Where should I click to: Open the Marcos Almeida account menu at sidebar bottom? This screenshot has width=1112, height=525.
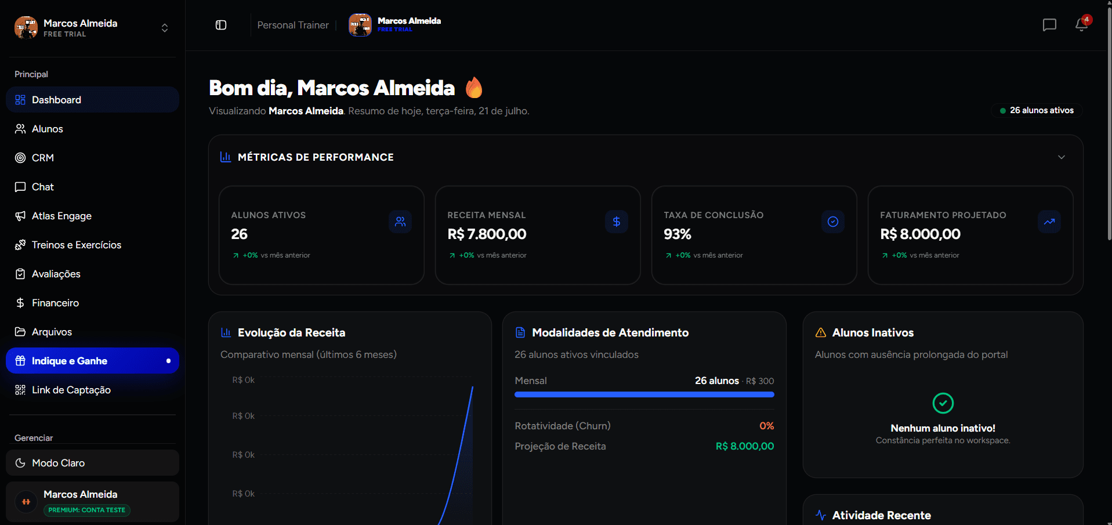(93, 502)
